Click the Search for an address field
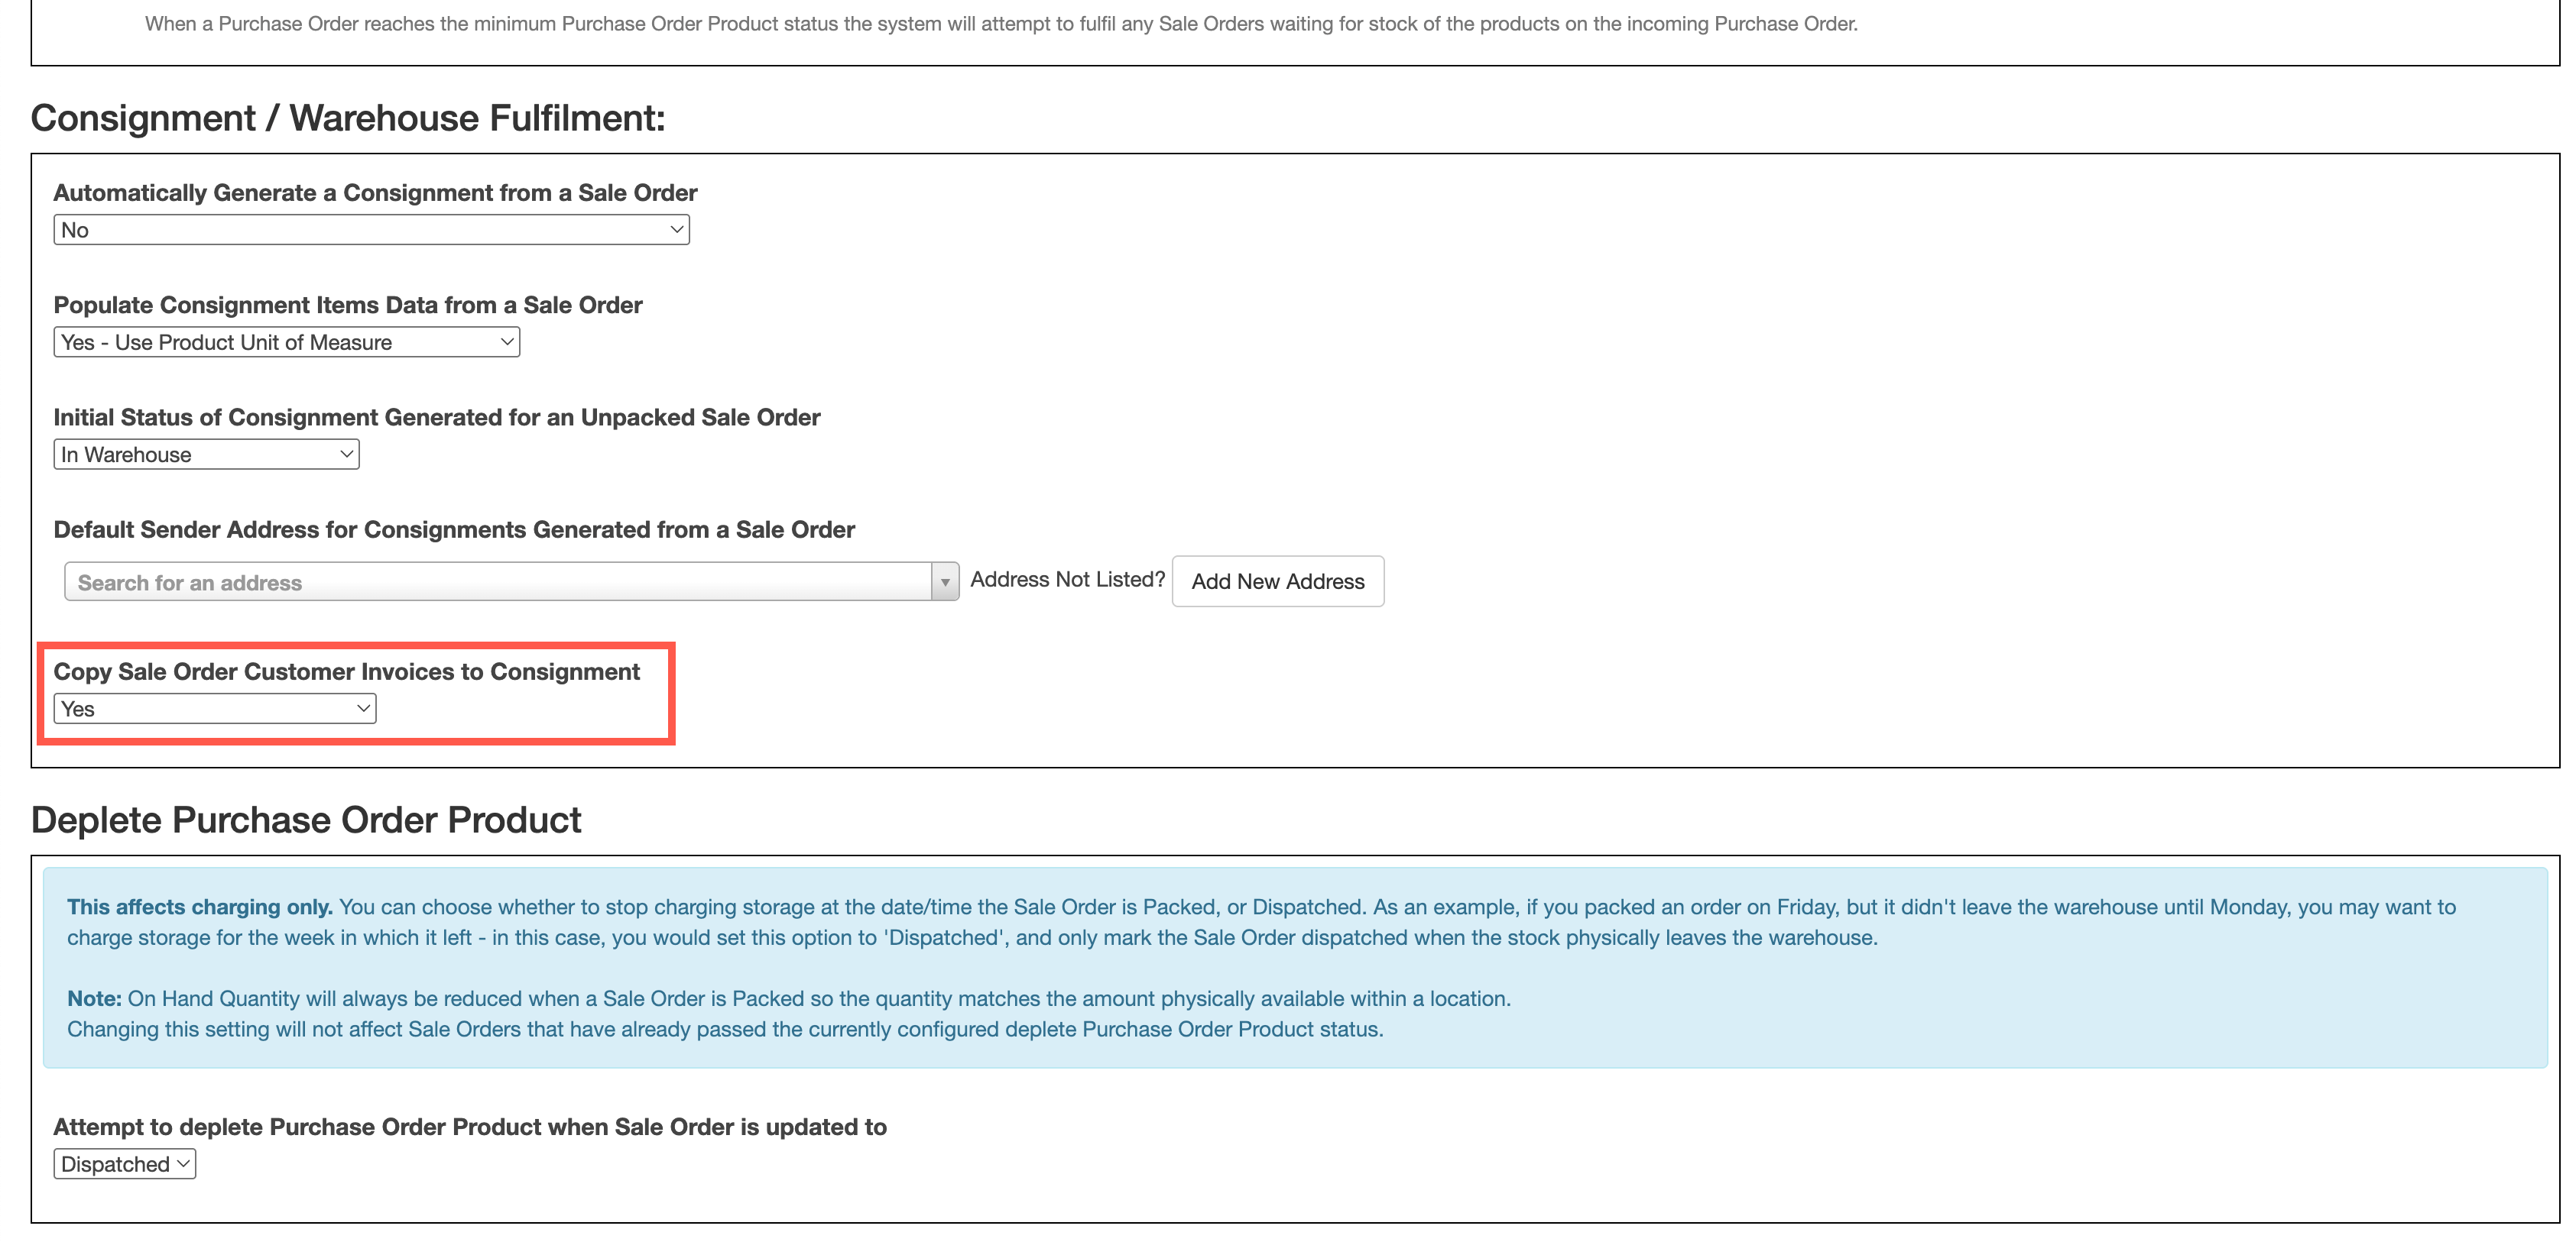 click(x=497, y=583)
